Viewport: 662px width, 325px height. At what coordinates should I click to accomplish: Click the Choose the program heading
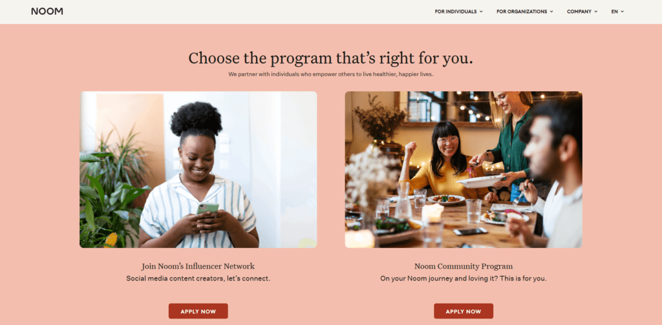pyautogui.click(x=330, y=58)
